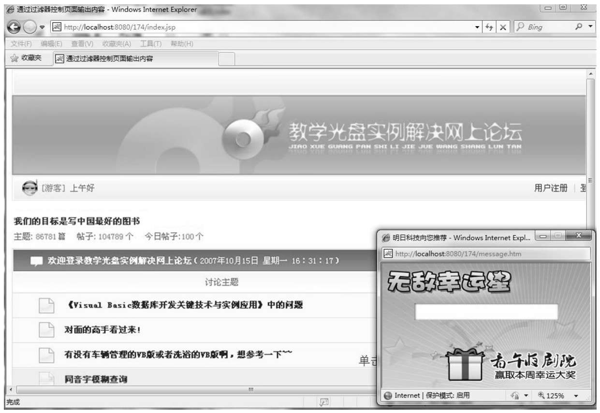Expand the address bar history dropdown arrow
The image size is (600, 413).
(x=478, y=27)
